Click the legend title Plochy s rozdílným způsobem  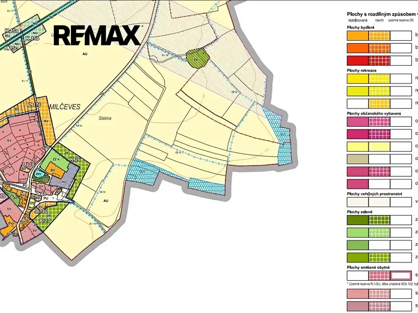point(381,14)
